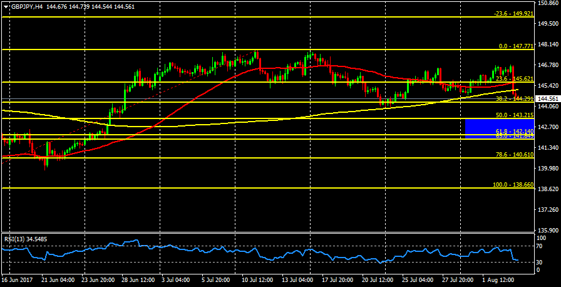
Task: Click RSI level 30 on the scale
Action: tap(540, 261)
